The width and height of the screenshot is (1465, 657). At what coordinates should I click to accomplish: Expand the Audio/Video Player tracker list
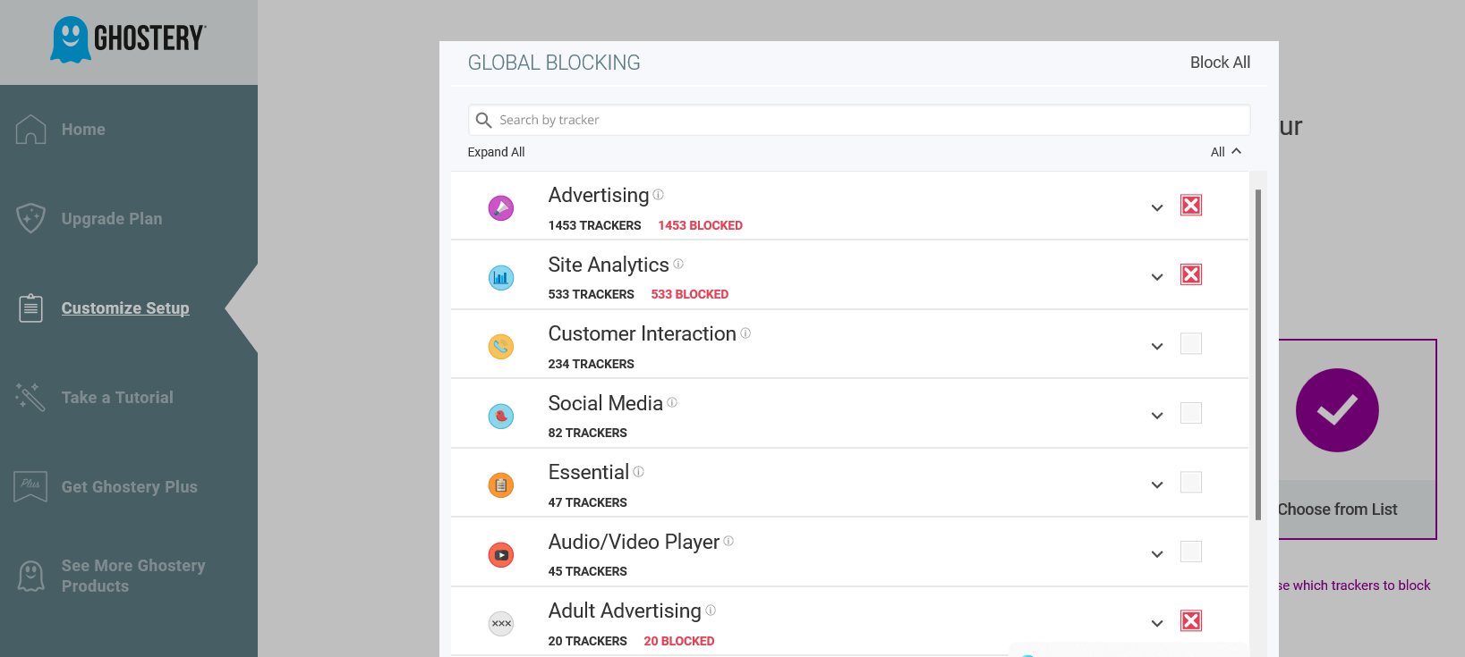click(x=1157, y=554)
